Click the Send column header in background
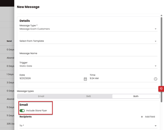The height and width of the screenshot is (130, 164). (x=9, y=41)
